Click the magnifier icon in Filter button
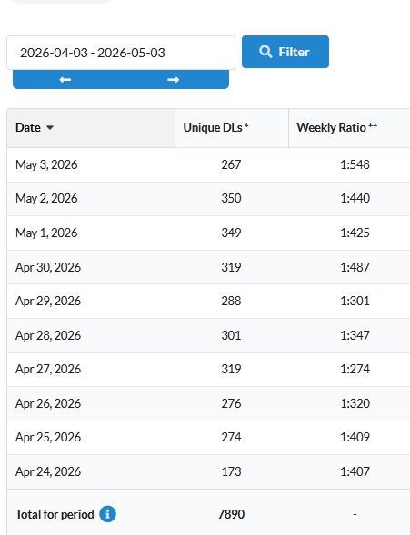410x535 pixels. (x=265, y=52)
